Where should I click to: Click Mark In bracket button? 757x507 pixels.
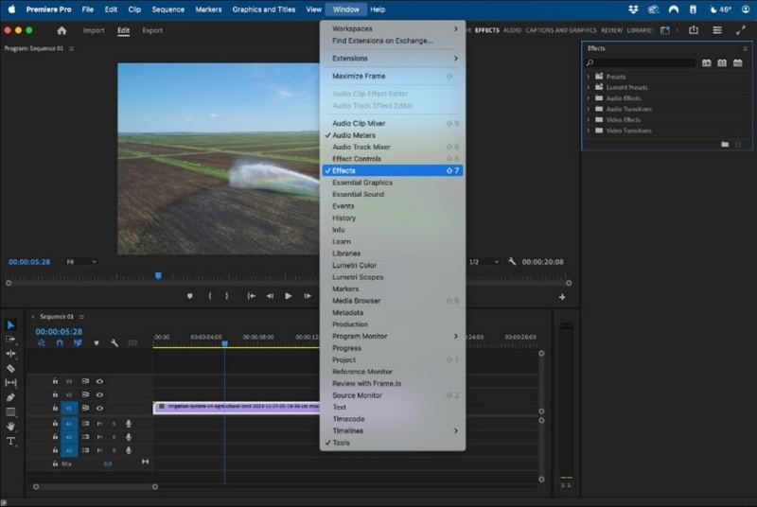tap(209, 296)
